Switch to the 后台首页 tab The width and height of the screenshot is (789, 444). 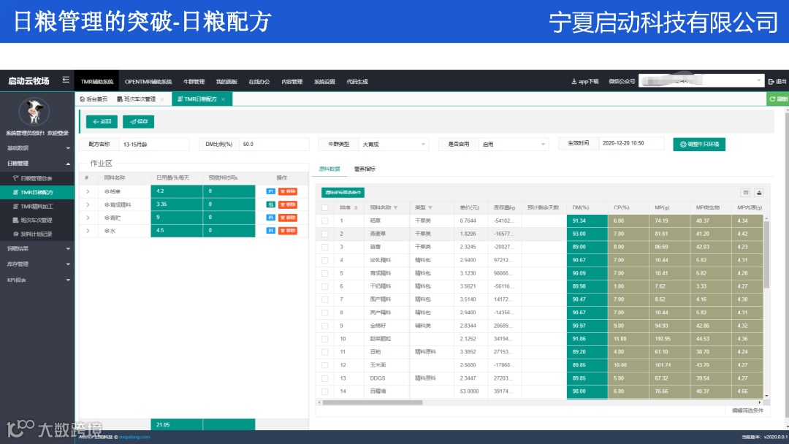point(94,99)
